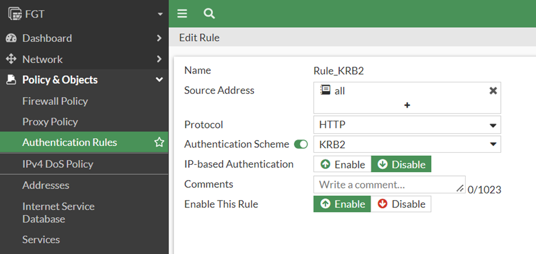Collapse the Policy & Objects section

(x=159, y=80)
